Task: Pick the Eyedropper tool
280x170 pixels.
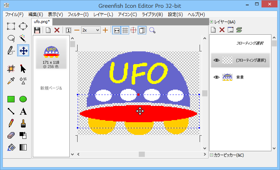Action: pyautogui.click(x=11, y=80)
